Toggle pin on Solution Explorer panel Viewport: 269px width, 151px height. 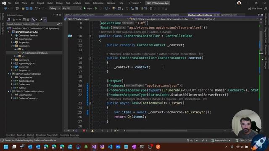[x=57, y=15]
